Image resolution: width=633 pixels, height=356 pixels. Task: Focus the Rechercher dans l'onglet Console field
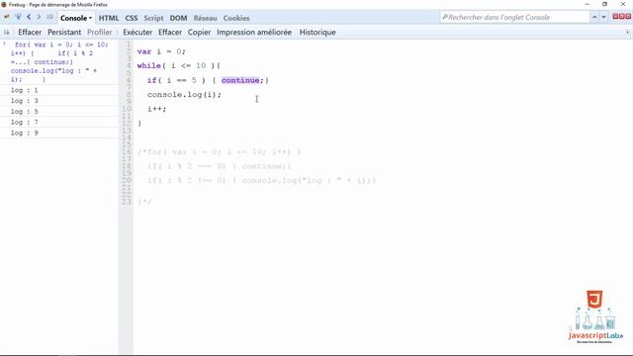click(514, 18)
